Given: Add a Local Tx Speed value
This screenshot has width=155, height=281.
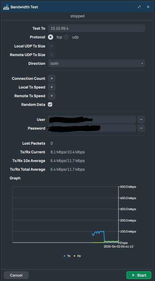Looking at the screenshot, I should (52, 87).
